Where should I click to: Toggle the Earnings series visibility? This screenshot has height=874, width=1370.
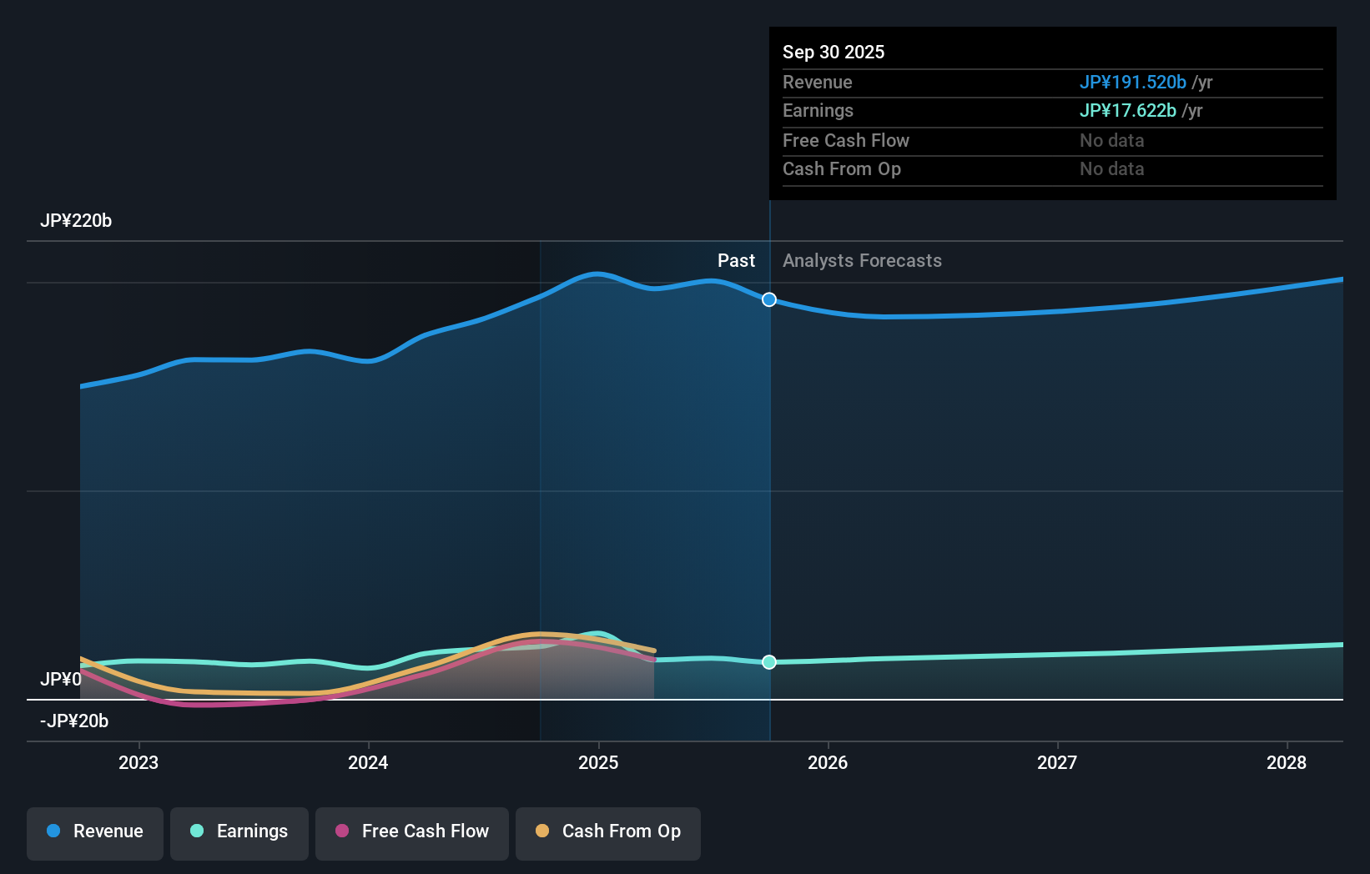pos(239,831)
